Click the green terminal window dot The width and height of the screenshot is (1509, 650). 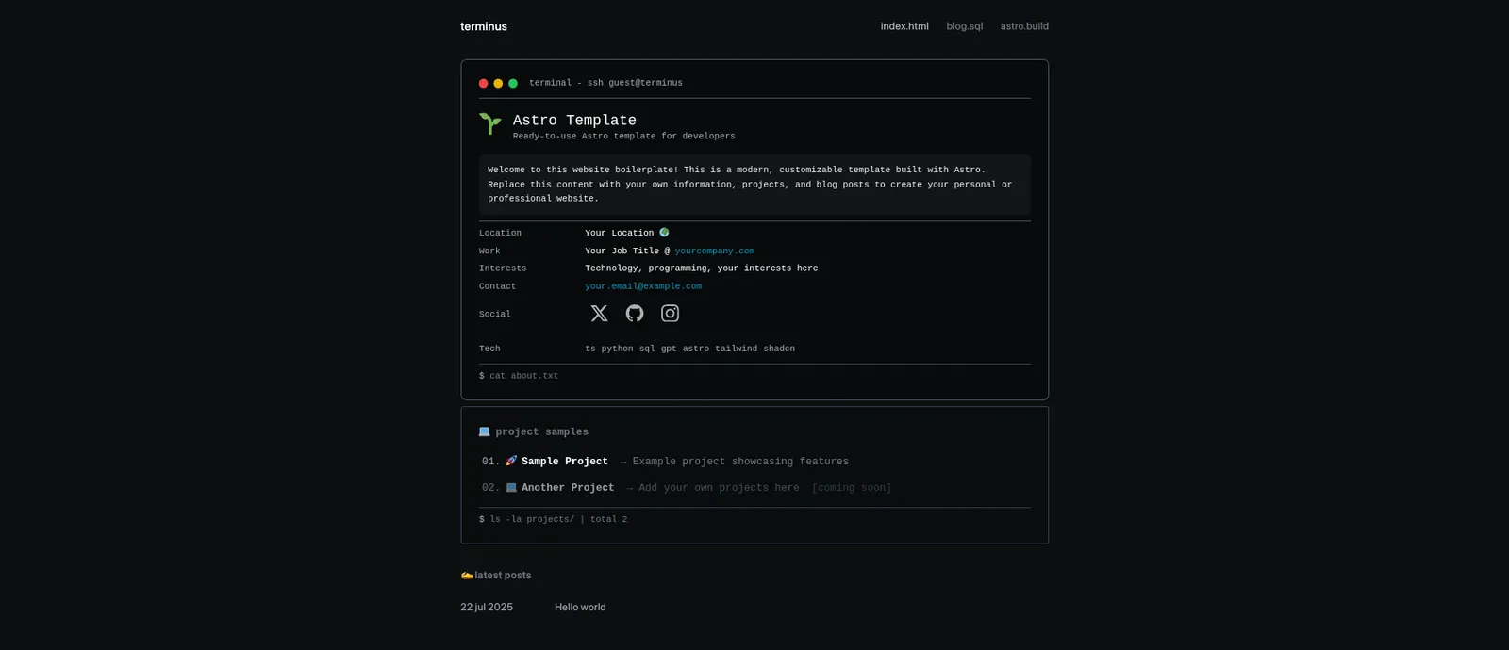[513, 84]
